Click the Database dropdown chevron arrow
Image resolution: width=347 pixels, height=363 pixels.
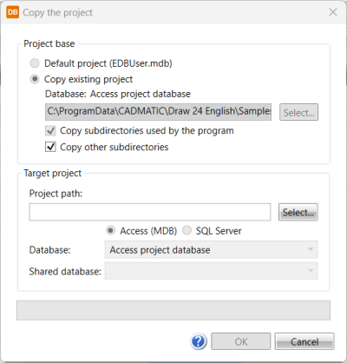point(311,249)
